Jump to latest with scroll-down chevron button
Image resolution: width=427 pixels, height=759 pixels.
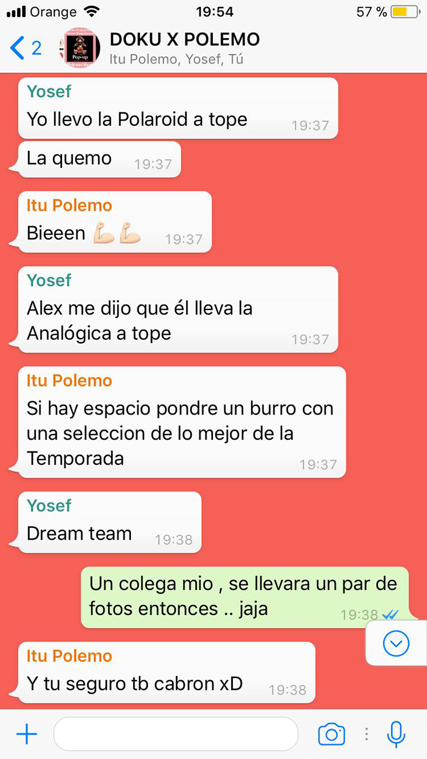coord(396,644)
